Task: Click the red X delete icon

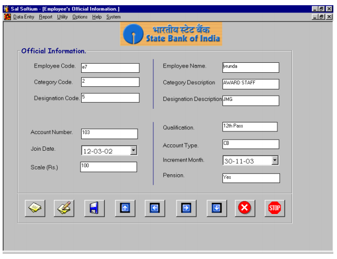Action: click(245, 209)
